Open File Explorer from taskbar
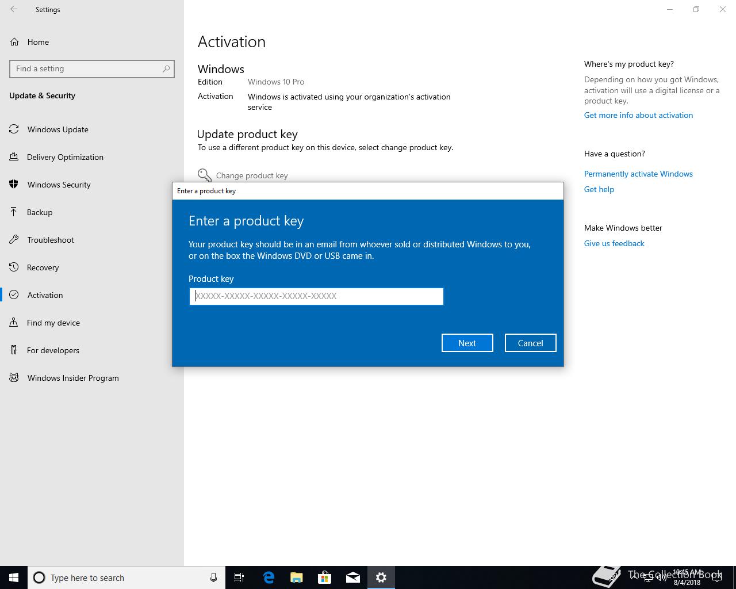 click(296, 577)
